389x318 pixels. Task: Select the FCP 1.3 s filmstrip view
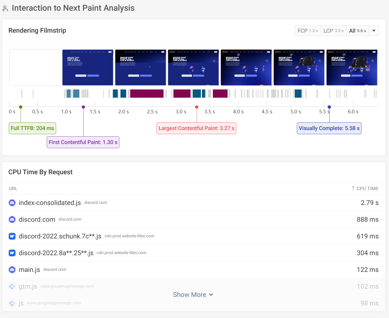tap(308, 31)
